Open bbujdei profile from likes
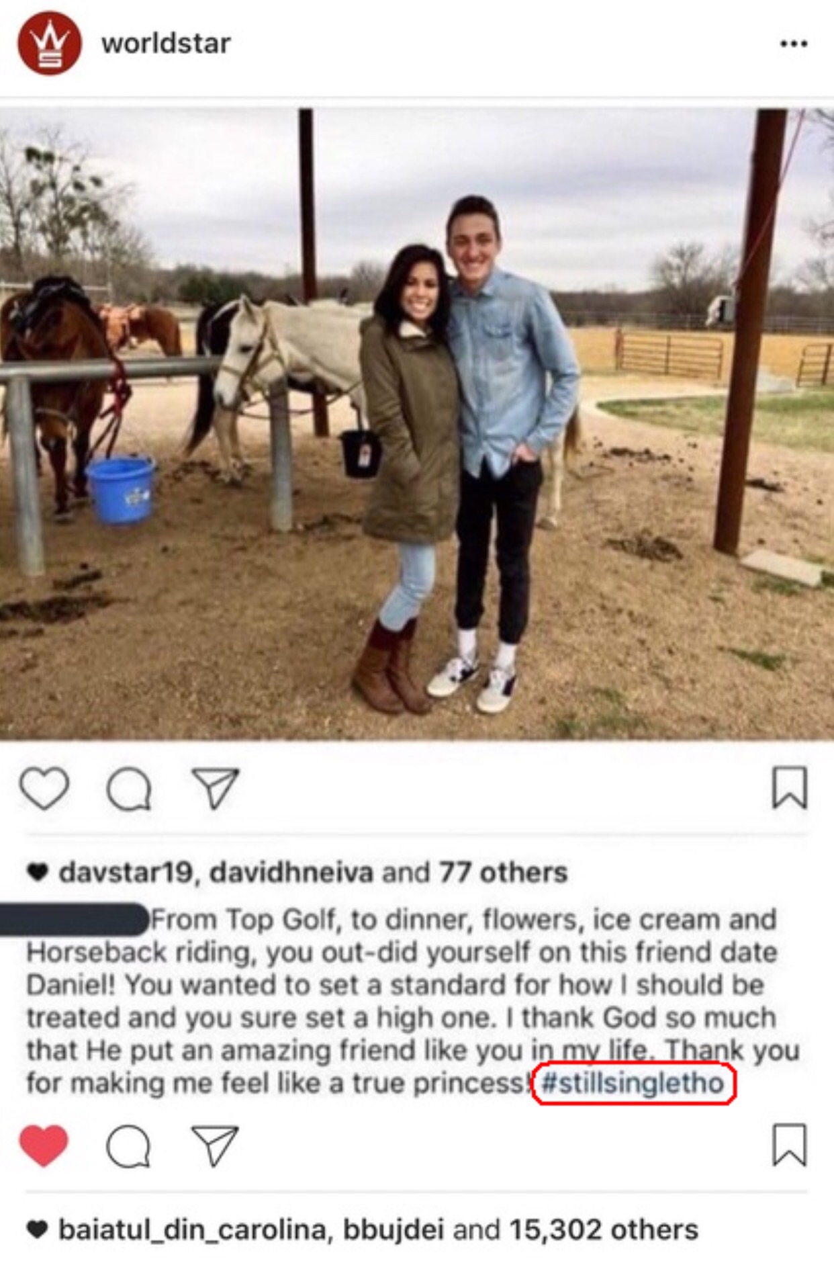834x1261 pixels. [394, 1229]
